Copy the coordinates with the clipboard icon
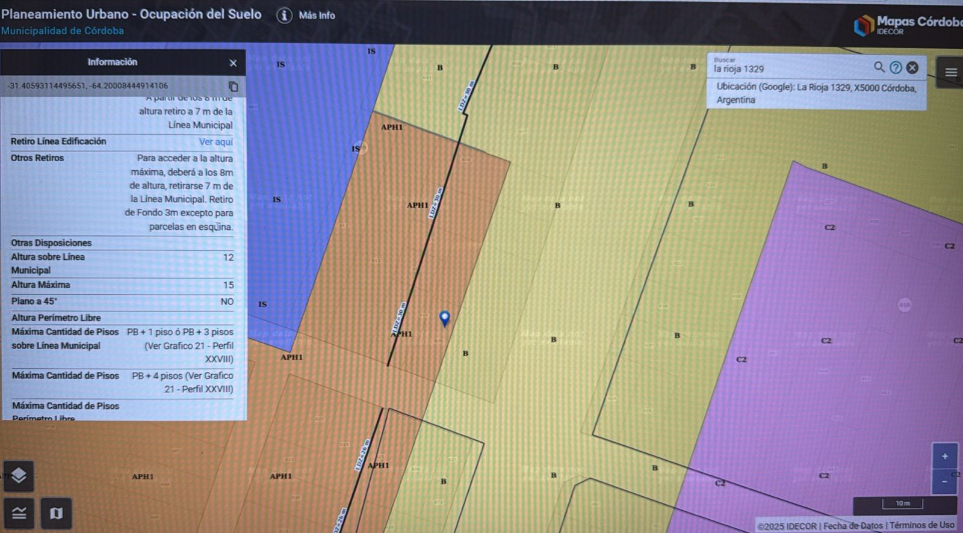The image size is (963, 533). coord(234,87)
